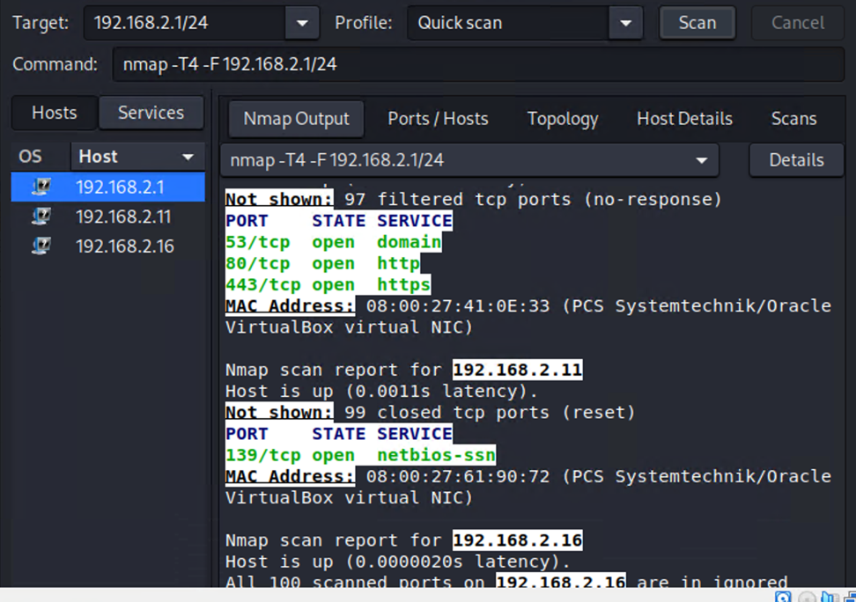Screen dimensions: 856x602
Task: Click the 'Command:' label
Action: coord(55,64)
